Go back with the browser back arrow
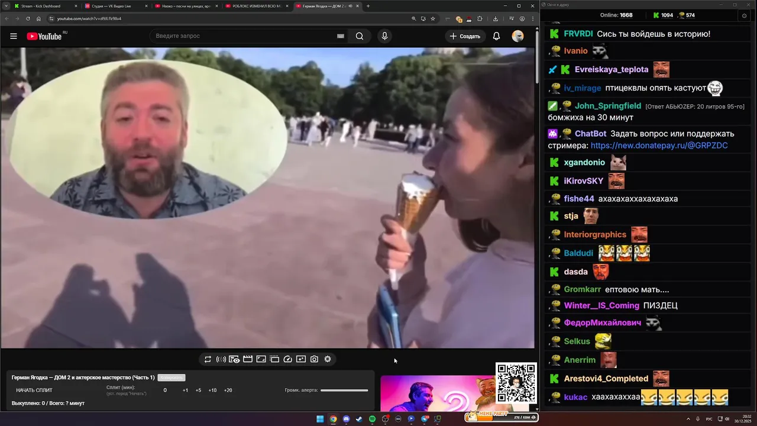The height and width of the screenshot is (426, 757). tap(7, 18)
